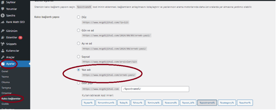Go to Okuma settings submenu
Viewport: 278px width, 111px height.
point(6,82)
